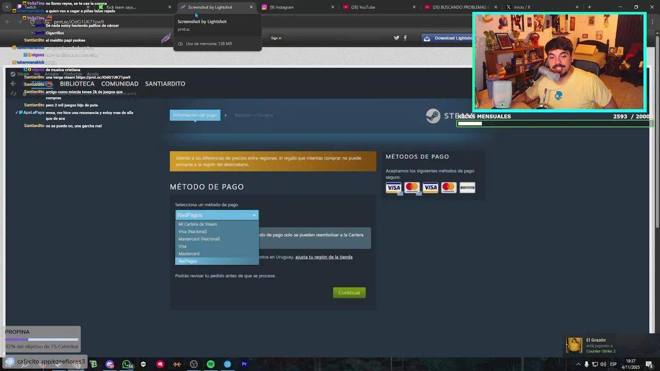Click the microphone tray icon
This screenshot has height=371, width=660.
(586, 364)
